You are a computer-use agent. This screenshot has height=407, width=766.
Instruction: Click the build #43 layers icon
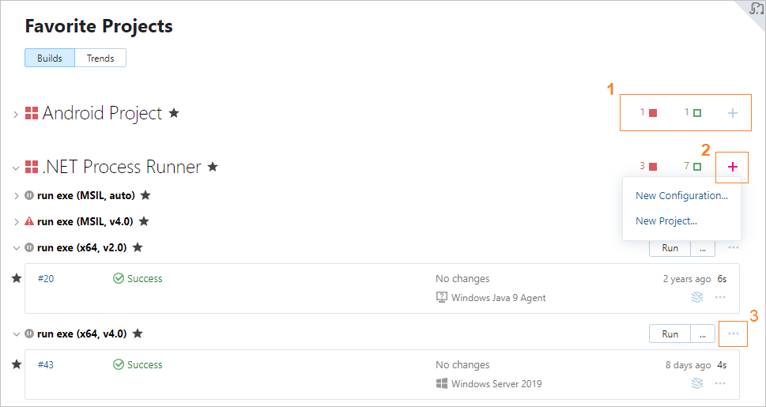[696, 383]
